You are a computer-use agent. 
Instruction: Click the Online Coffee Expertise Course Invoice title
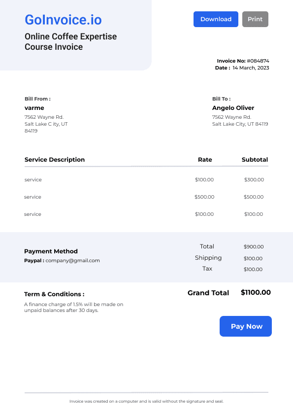70,41
